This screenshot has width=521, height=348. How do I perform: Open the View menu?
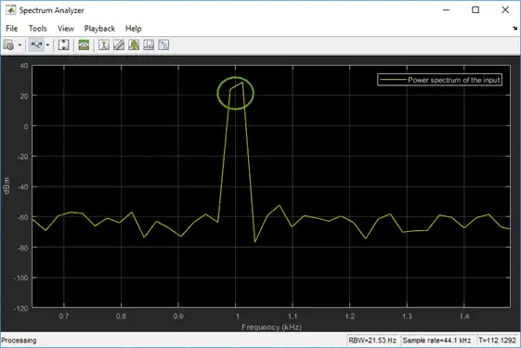click(x=66, y=29)
